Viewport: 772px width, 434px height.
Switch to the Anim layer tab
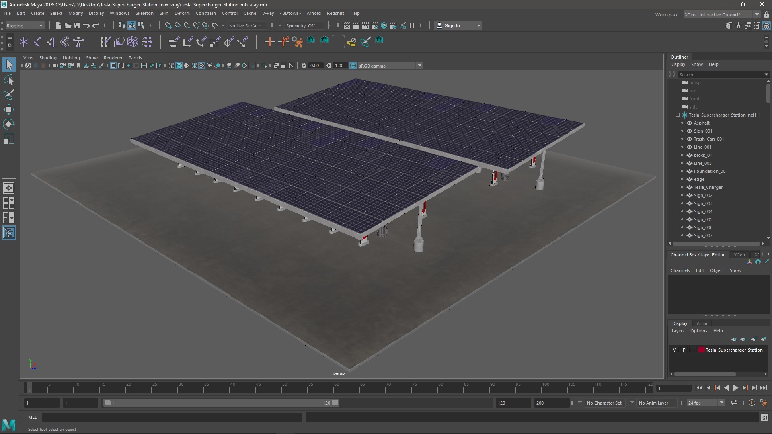[702, 323]
